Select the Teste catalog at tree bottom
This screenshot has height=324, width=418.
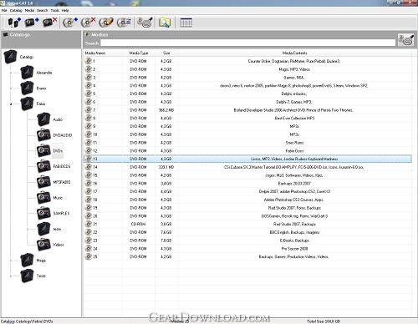(41, 276)
